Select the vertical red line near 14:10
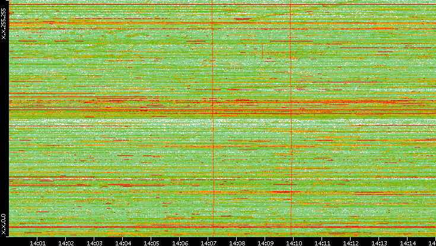 [291, 118]
